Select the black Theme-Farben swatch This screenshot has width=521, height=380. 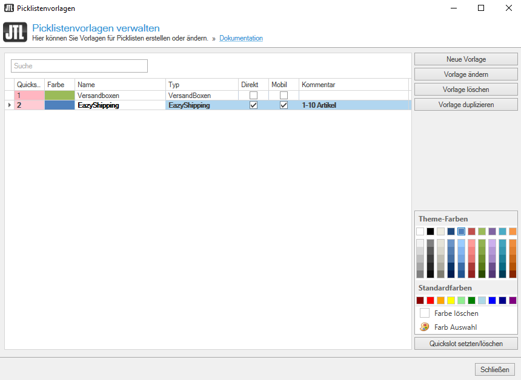[430, 231]
